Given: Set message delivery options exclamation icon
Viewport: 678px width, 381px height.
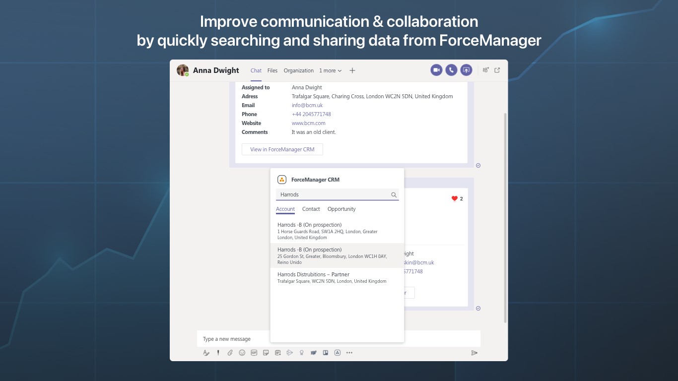Looking at the screenshot, I should (218, 353).
